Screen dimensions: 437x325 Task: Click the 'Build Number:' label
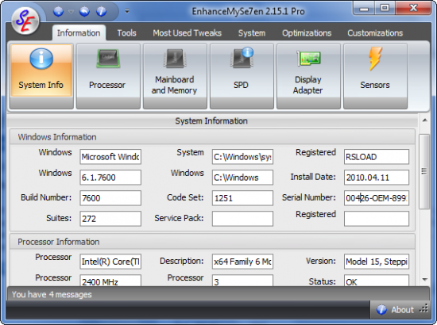[x=46, y=197]
